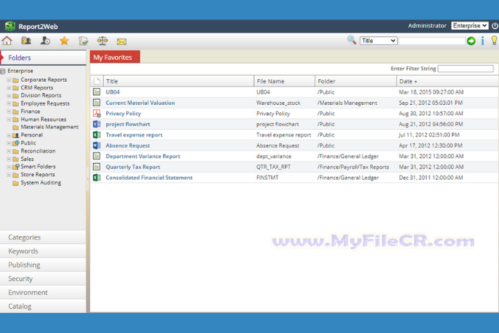This screenshot has height=333, width=499.
Task: Open the blue info icon
Action: point(483,41)
